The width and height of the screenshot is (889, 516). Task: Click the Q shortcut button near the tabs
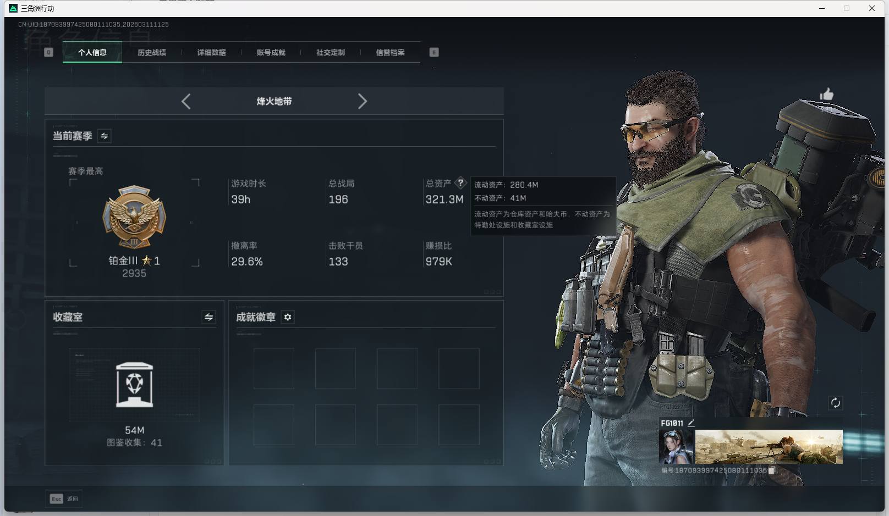click(48, 52)
